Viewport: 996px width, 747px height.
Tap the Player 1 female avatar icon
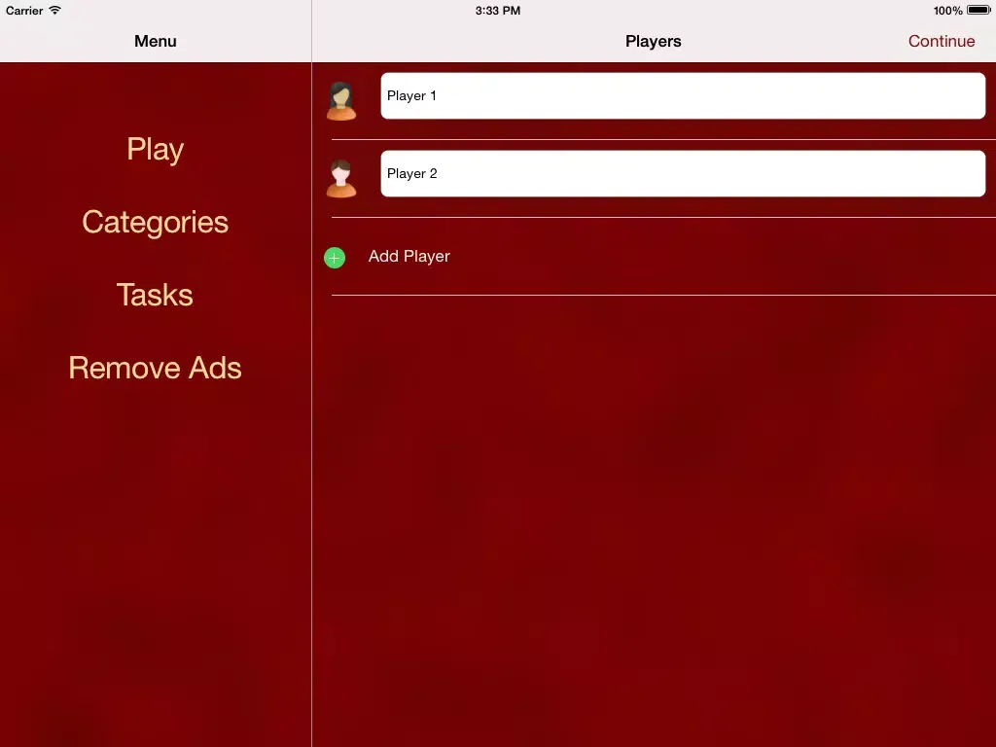[x=341, y=100]
